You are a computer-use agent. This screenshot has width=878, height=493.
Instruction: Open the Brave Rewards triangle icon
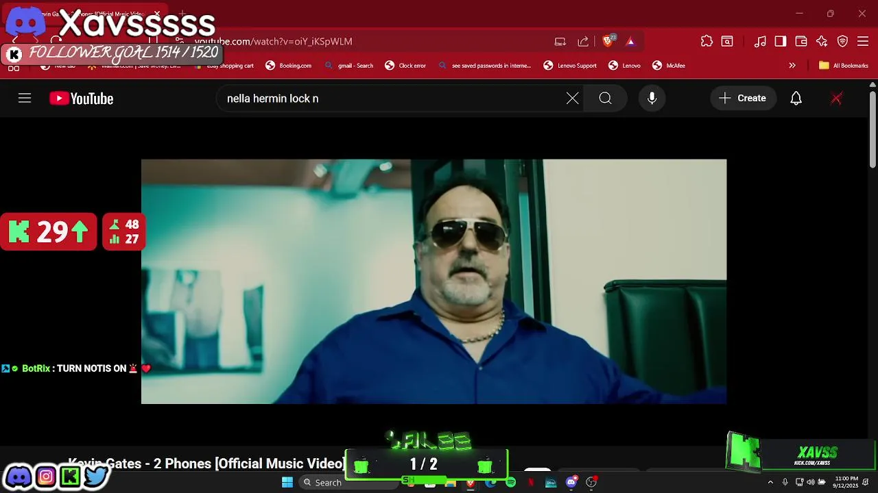click(630, 41)
